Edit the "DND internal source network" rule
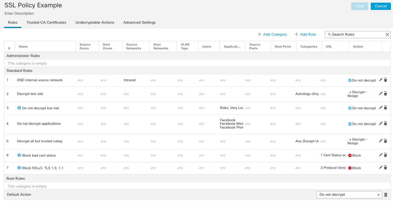The image size is (393, 201). 380,79
